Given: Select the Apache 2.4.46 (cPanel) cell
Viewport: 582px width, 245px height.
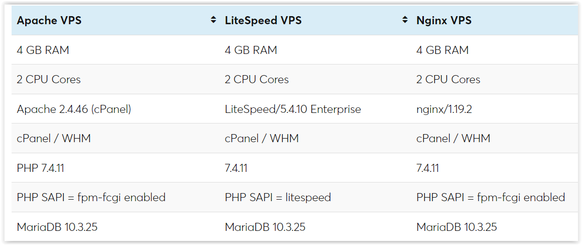Looking at the screenshot, I should [x=115, y=109].
